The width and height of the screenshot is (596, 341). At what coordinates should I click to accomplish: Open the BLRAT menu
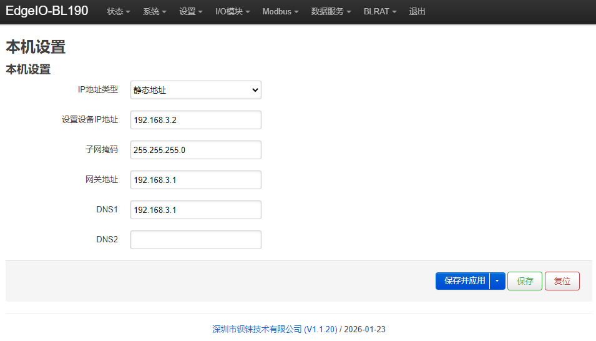(380, 11)
